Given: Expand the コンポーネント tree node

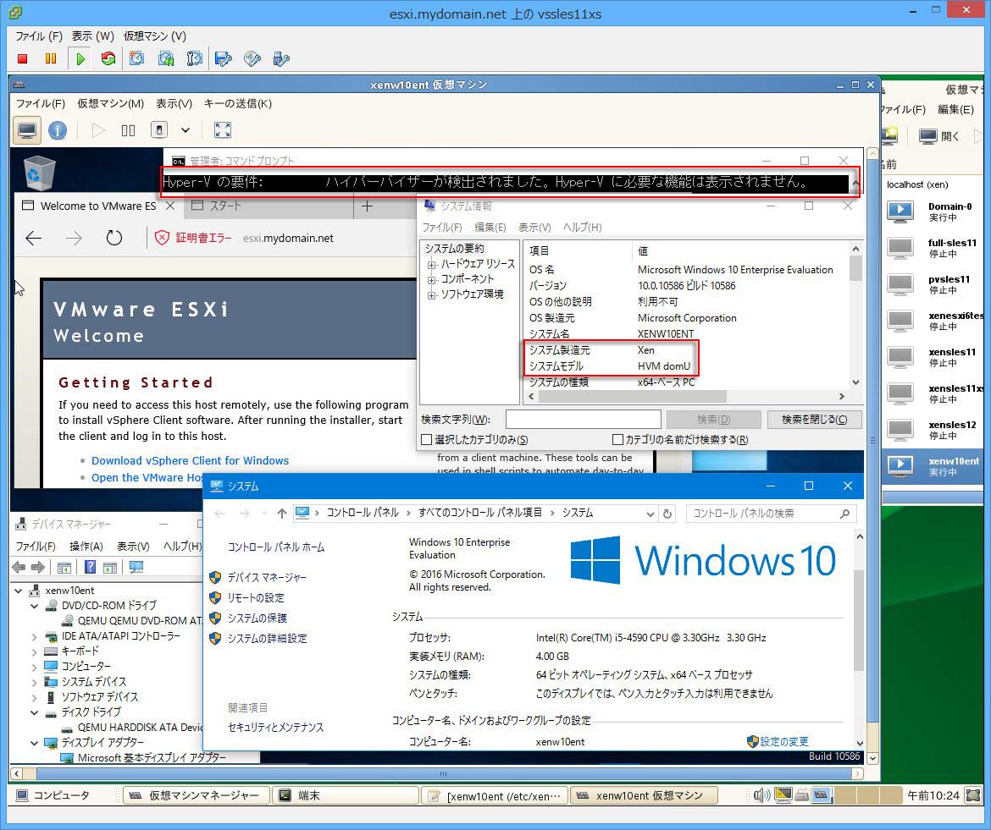Looking at the screenshot, I should (432, 279).
